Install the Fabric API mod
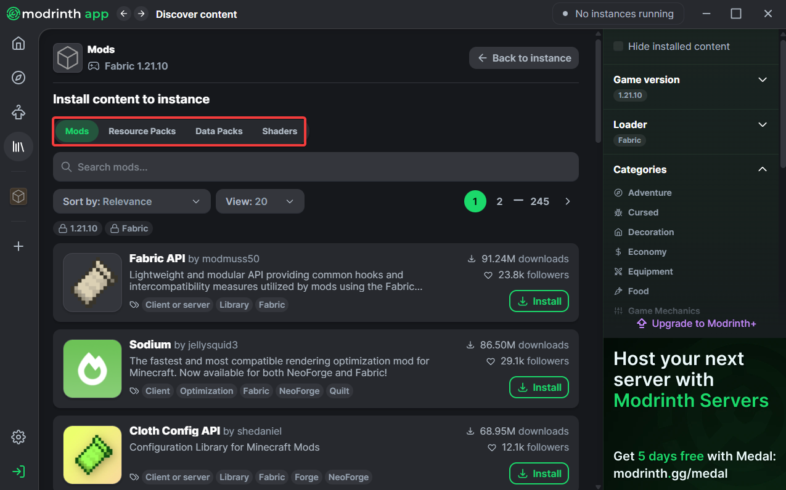This screenshot has width=786, height=490. pos(539,301)
